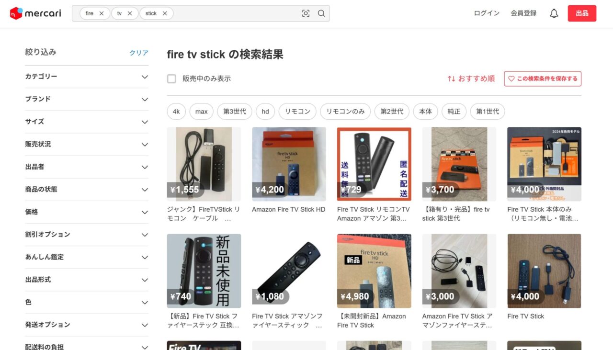Open the ¥4,980 未開封新品 listing thumbnail
613x350 pixels.
tap(374, 271)
